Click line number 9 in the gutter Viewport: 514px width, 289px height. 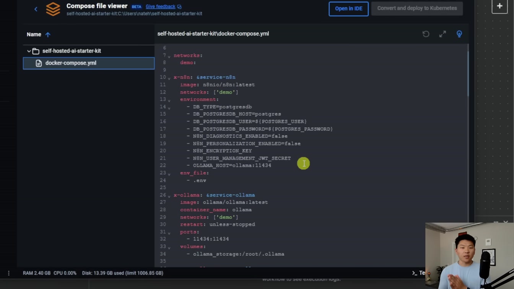164,70
